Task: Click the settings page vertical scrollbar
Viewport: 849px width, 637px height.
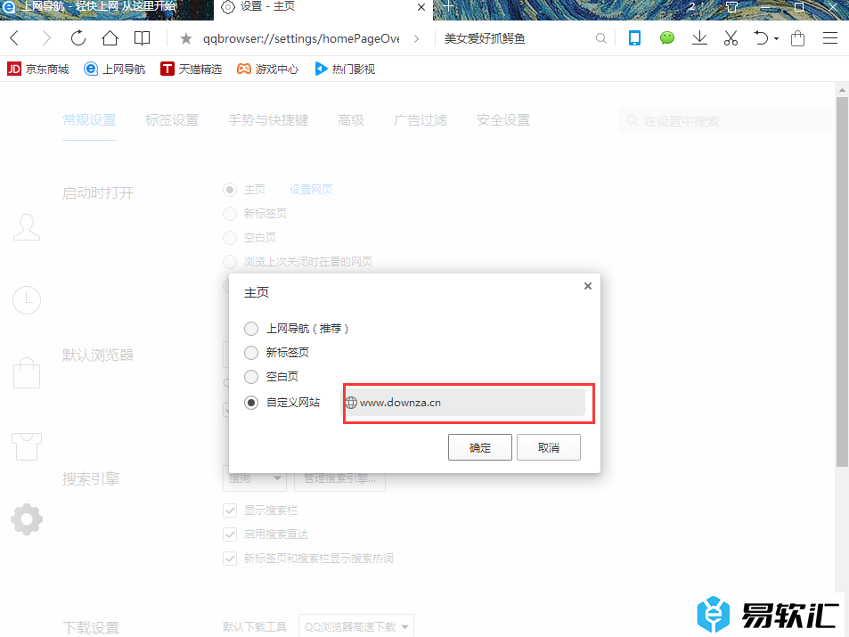Action: point(842,282)
